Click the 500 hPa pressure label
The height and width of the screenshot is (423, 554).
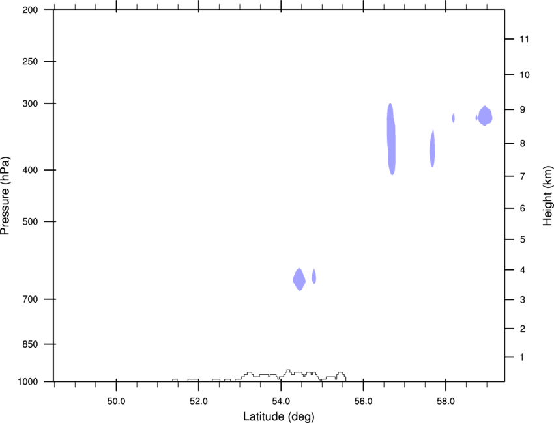click(30, 221)
